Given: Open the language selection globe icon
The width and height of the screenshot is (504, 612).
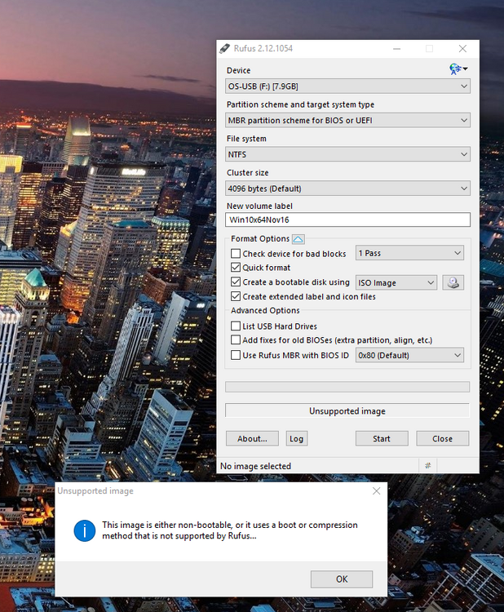Looking at the screenshot, I should [458, 69].
